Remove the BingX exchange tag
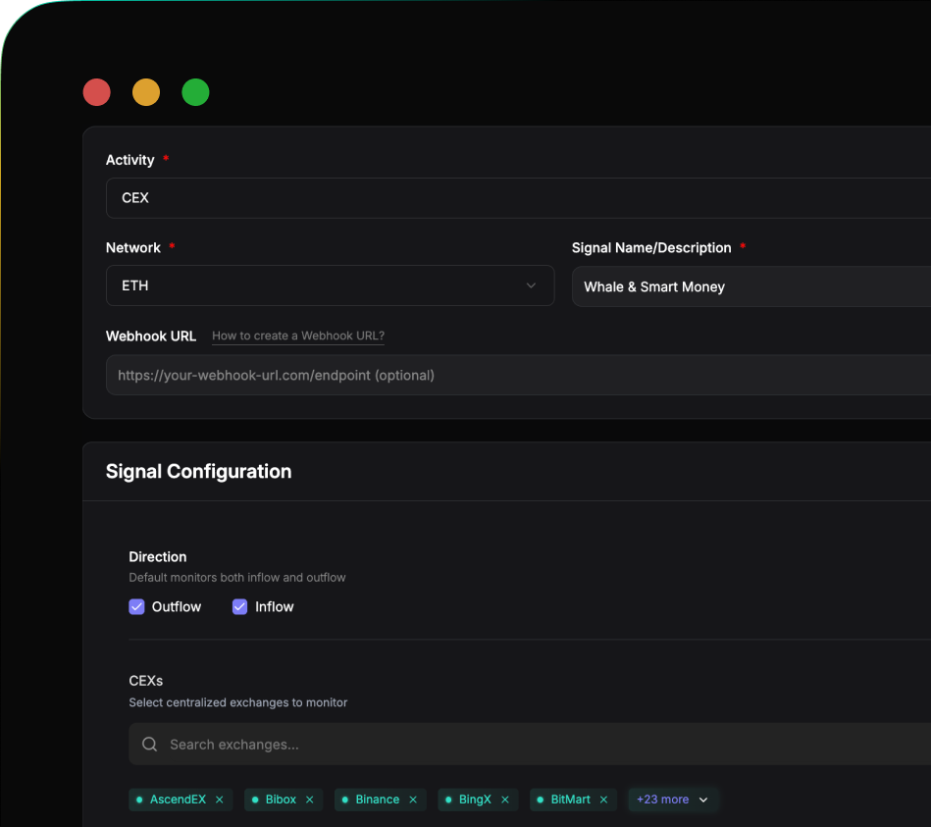This screenshot has height=827, width=931. pos(506,800)
